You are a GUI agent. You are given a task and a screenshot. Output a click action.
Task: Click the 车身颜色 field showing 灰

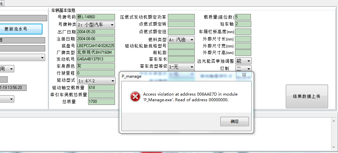[x=96, y=66]
